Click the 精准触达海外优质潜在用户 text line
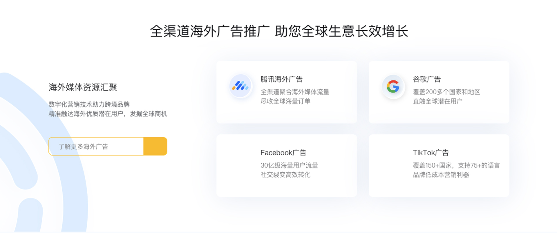557x233 pixels. [108, 114]
